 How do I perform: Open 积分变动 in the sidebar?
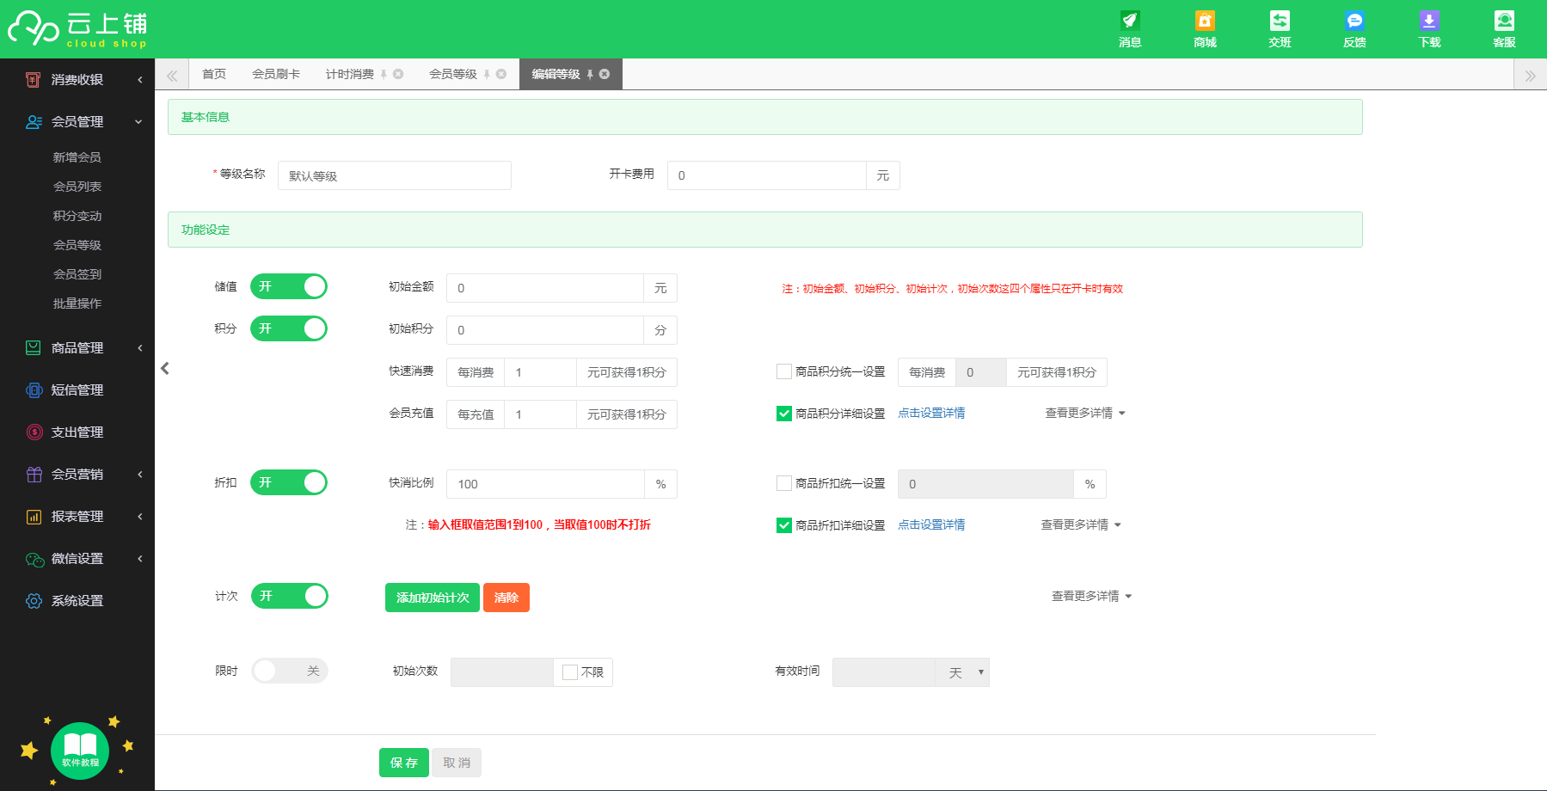(x=77, y=216)
